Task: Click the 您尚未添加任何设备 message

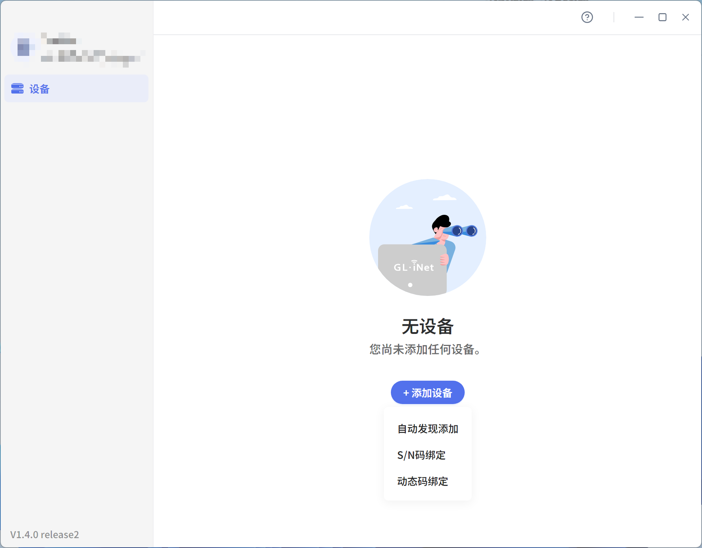Action: [425, 350]
